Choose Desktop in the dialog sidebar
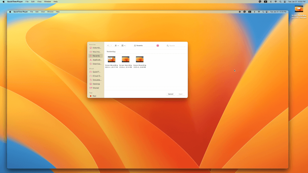 [x=95, y=84]
